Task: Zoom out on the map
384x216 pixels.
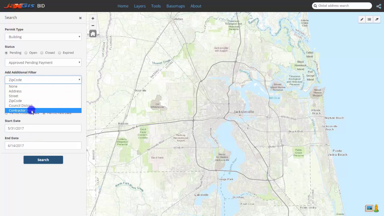Action: pyautogui.click(x=93, y=25)
